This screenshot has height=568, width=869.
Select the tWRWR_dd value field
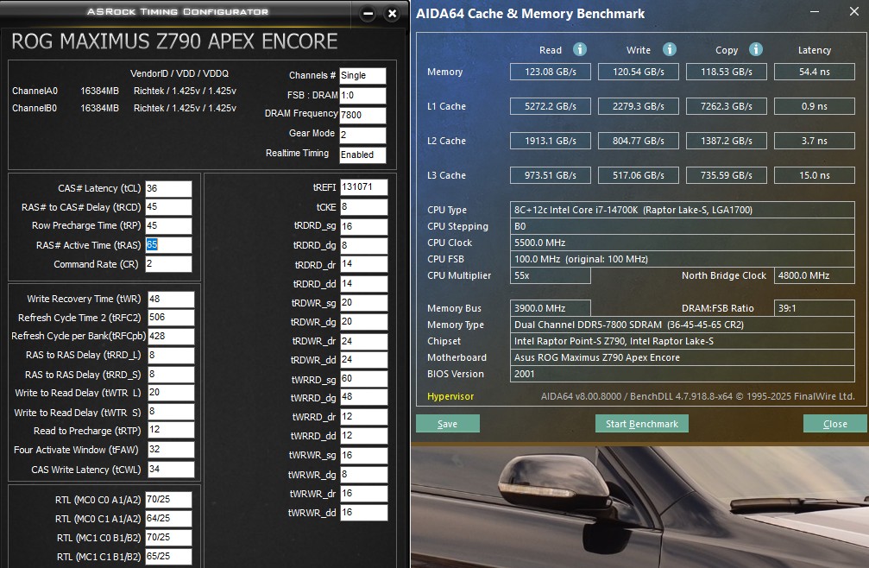point(363,513)
